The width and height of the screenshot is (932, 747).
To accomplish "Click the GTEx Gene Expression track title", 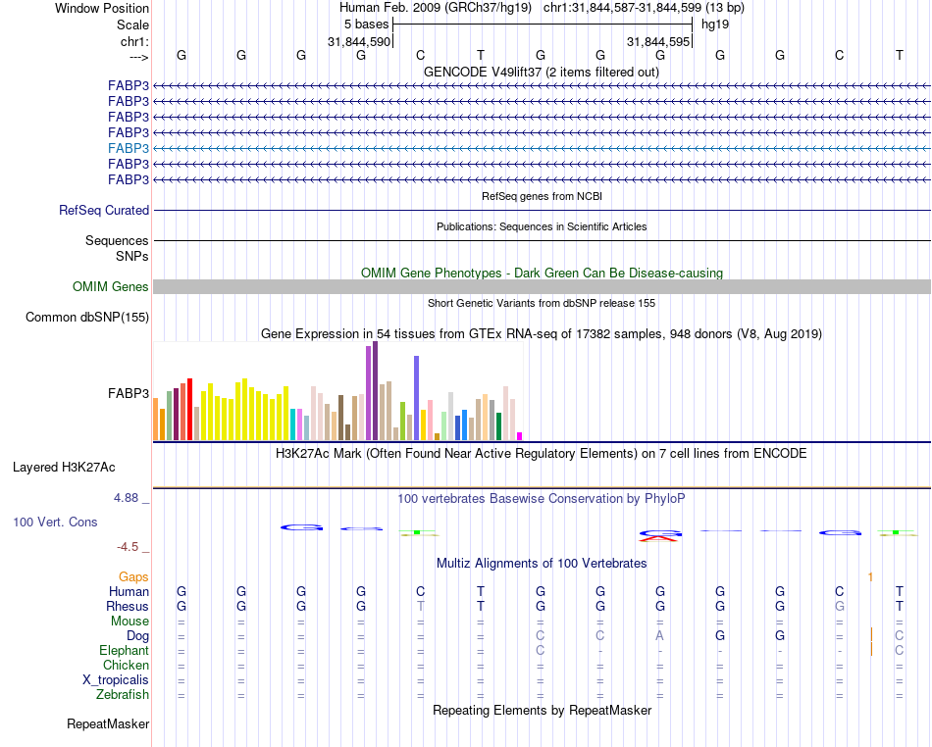I will click(542, 333).
